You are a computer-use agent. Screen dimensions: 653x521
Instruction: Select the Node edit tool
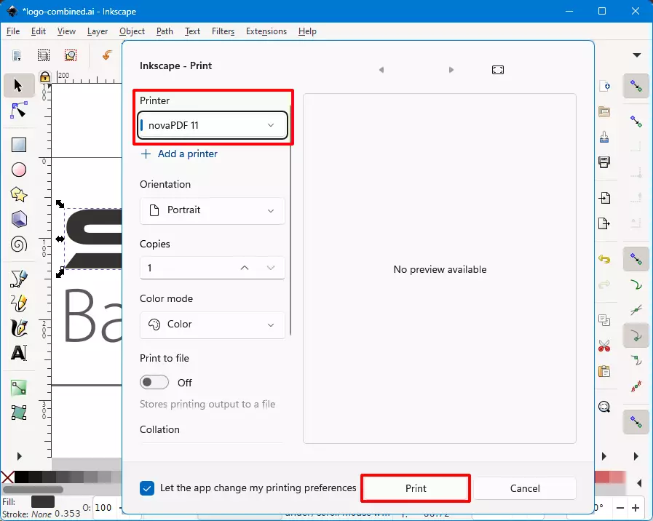[x=18, y=111]
